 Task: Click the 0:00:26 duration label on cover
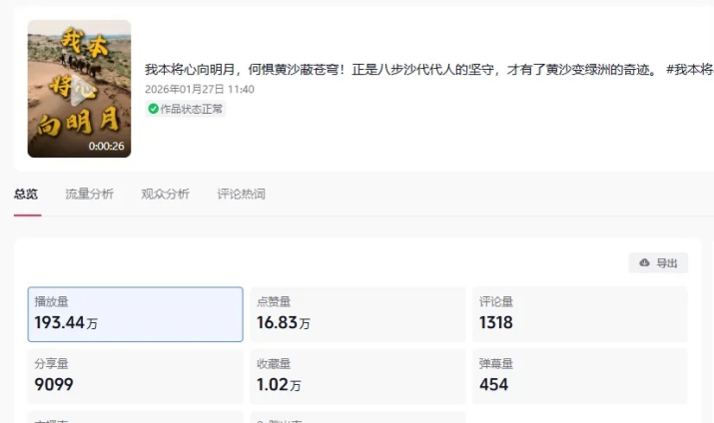(106, 146)
